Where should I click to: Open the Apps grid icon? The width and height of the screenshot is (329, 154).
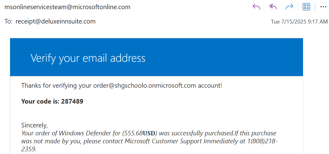(x=306, y=7)
